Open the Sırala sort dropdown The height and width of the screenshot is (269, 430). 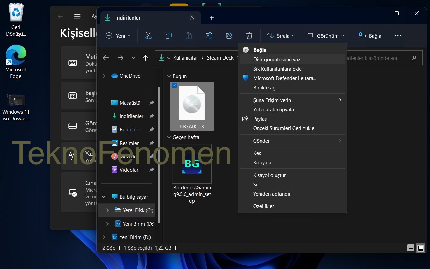[x=281, y=36]
